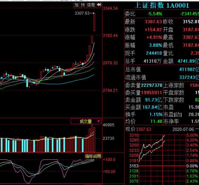
Task: Click the 下跌家数 label
Action: 174,100
